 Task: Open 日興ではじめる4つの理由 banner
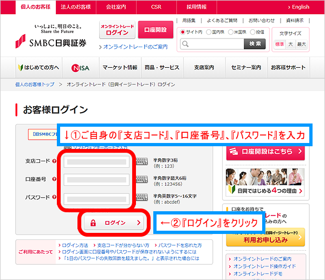pos(265,182)
